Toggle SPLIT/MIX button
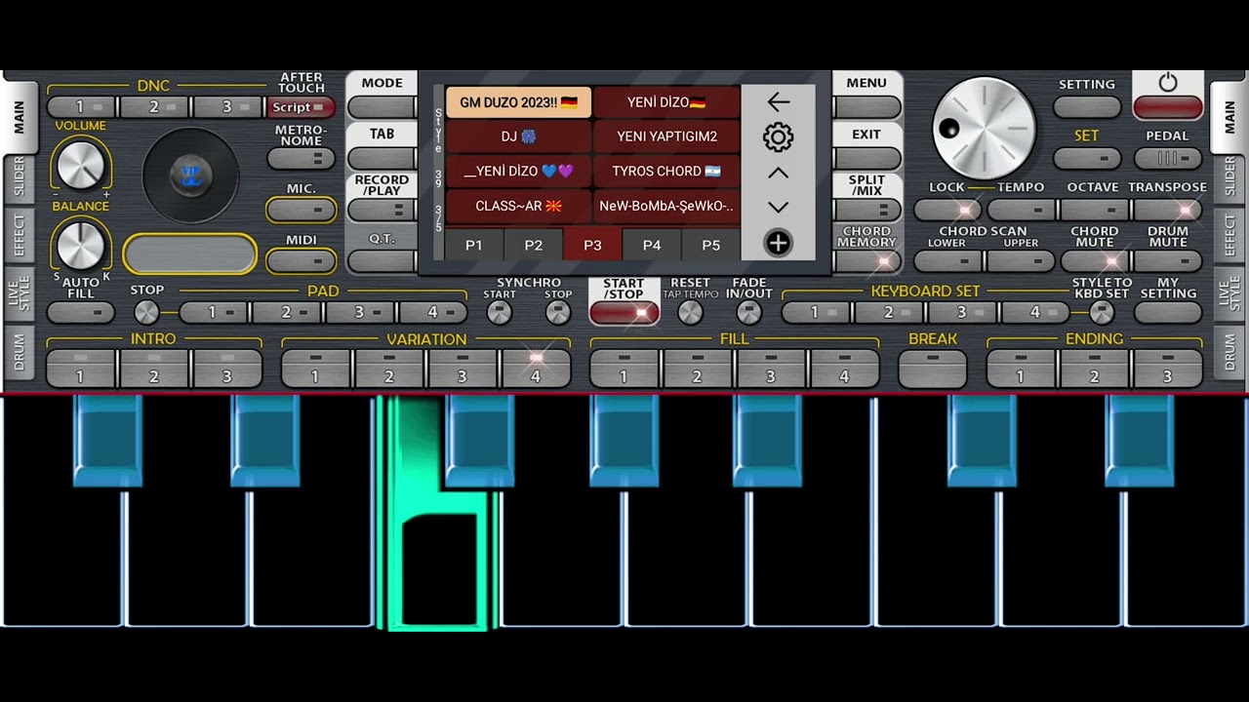The width and height of the screenshot is (1249, 702). coord(866,210)
